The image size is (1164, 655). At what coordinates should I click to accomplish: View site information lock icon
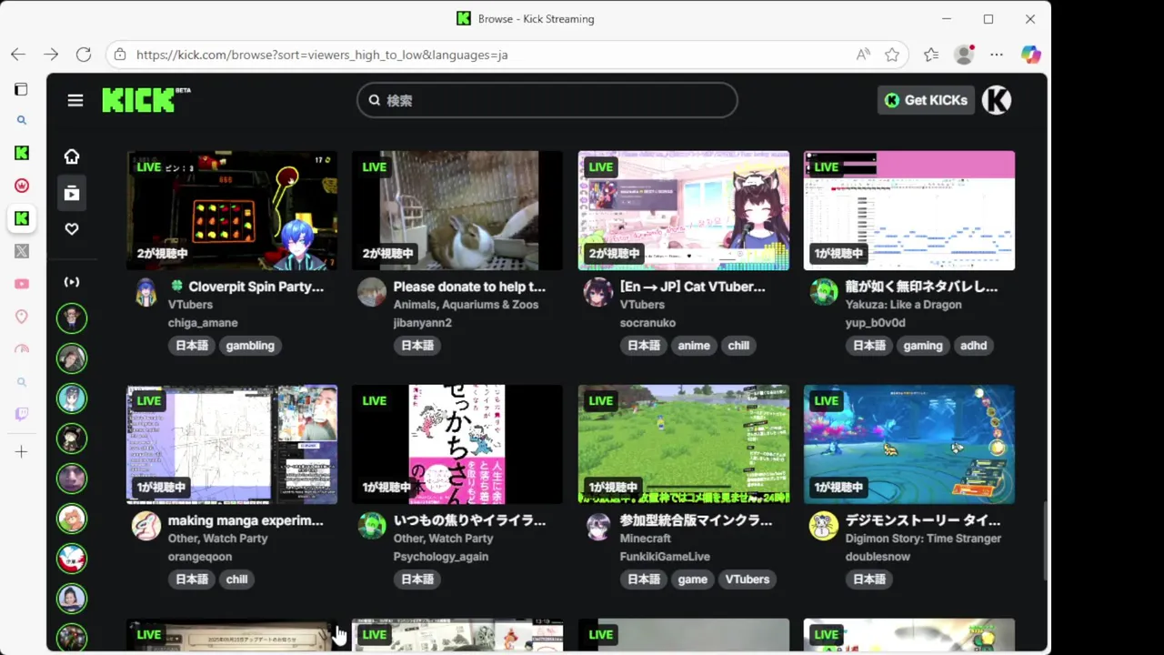120,55
